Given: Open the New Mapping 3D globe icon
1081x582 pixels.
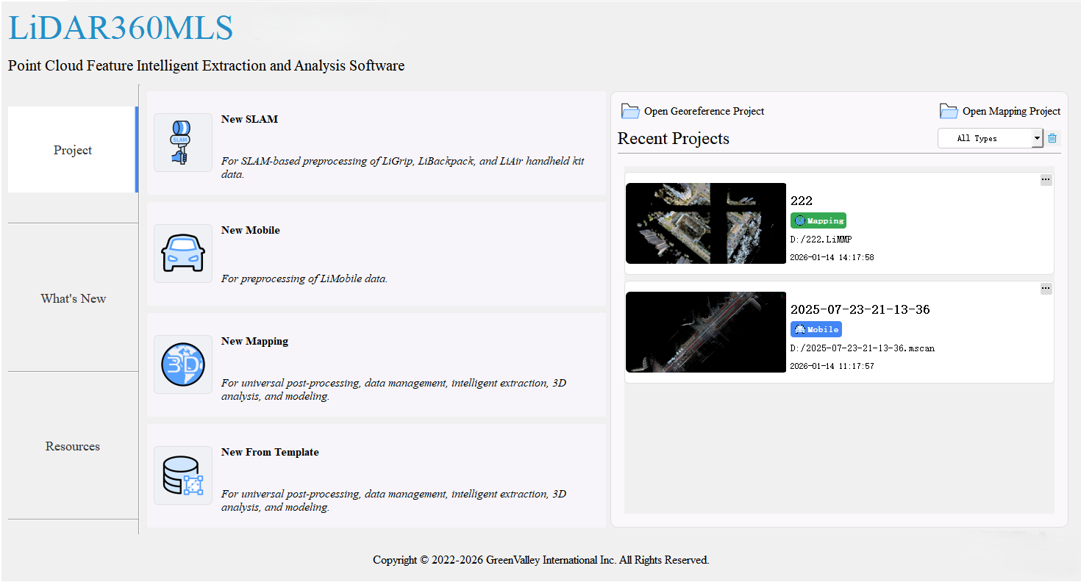Looking at the screenshot, I should pos(182,364).
